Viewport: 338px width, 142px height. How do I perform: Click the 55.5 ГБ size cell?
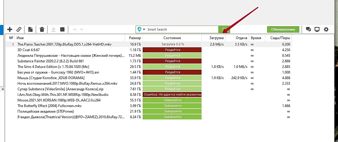[136, 100]
